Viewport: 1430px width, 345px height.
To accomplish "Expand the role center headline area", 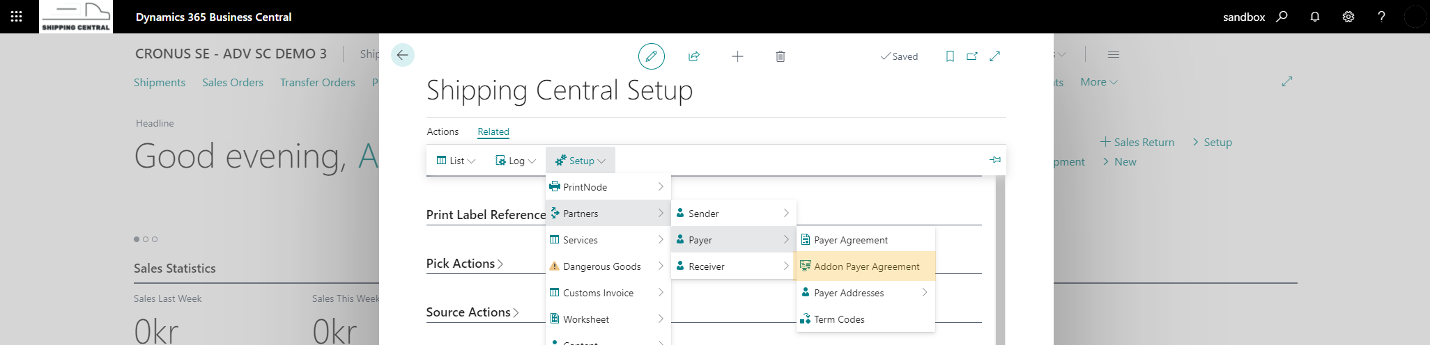I will [1287, 81].
